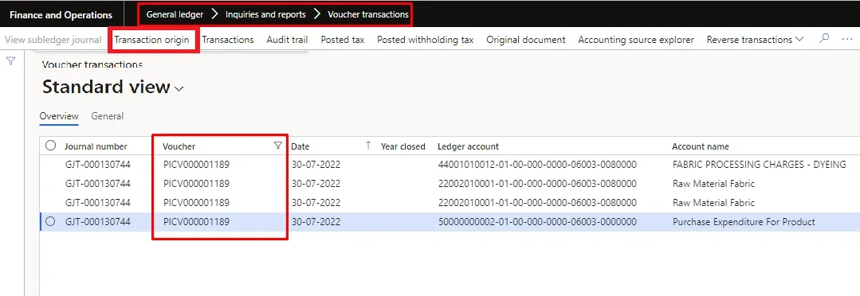
Task: Open Accounting source explorer
Action: (636, 40)
